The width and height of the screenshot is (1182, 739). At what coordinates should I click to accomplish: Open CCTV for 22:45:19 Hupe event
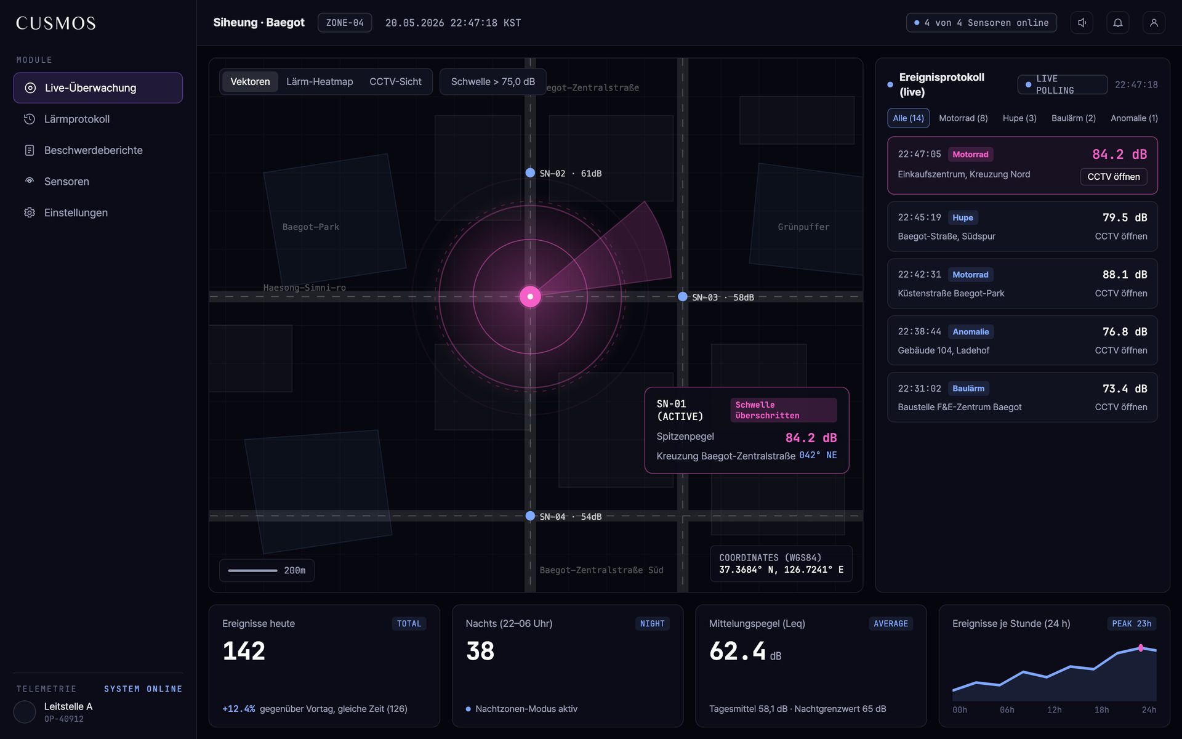pos(1120,236)
